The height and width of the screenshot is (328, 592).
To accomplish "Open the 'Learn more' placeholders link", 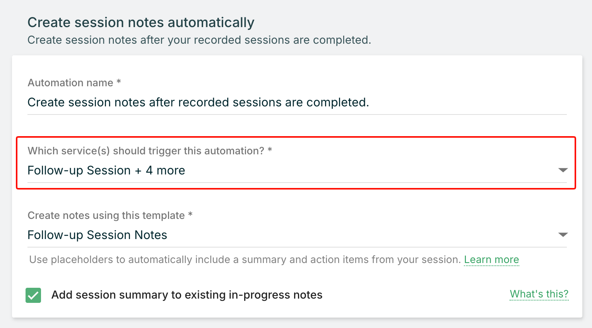I will [491, 260].
